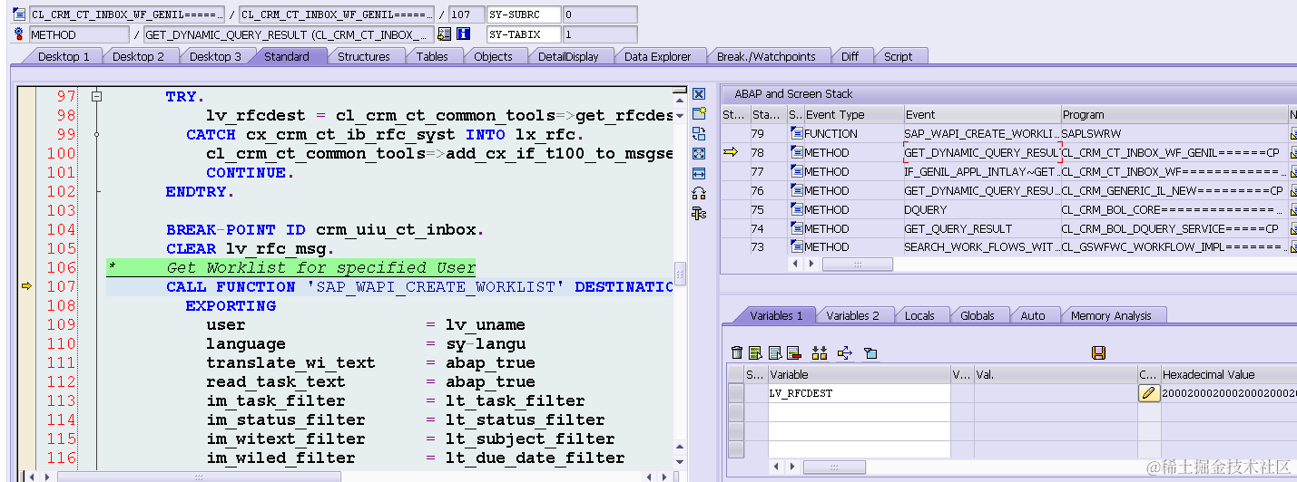
Task: Click the method gear icon at left of METHOD field
Action: point(20,34)
